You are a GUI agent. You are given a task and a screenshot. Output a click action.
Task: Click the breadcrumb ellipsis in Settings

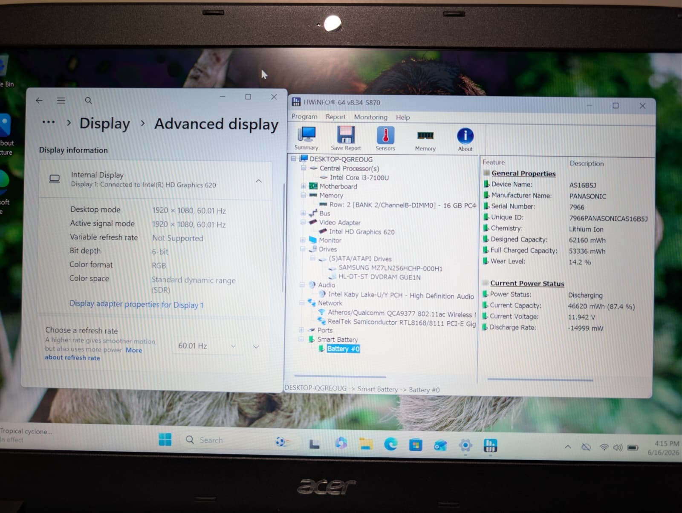pyautogui.click(x=49, y=122)
